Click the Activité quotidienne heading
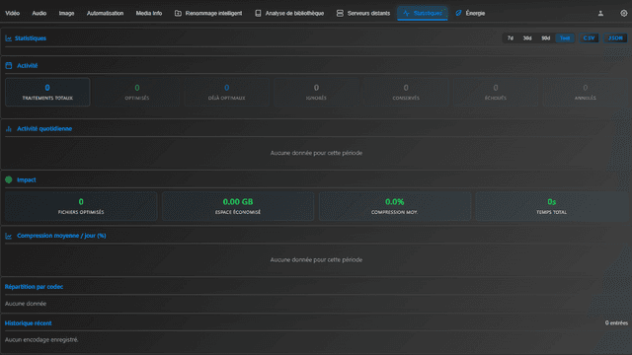 [x=44, y=129]
